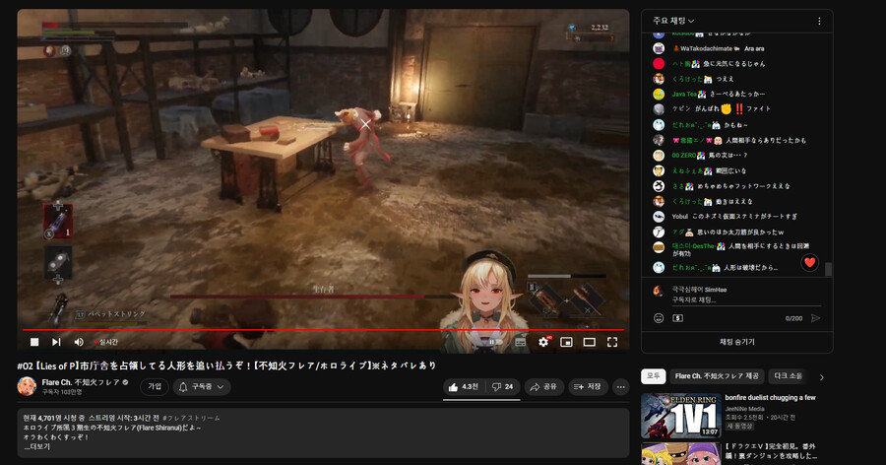The image size is (886, 465).
Task: Select the Flare Ch. 不知火フレア 제공 chip
Action: pos(716,376)
